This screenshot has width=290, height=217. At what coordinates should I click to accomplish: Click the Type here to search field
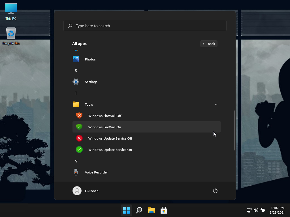click(145, 26)
